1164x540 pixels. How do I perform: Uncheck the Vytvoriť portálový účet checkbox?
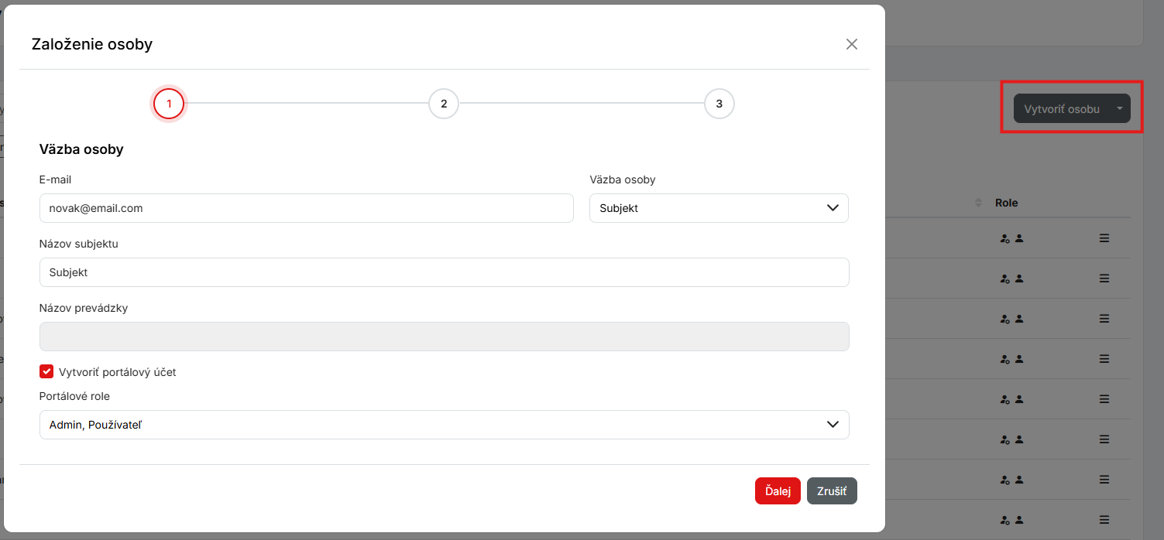(46, 372)
